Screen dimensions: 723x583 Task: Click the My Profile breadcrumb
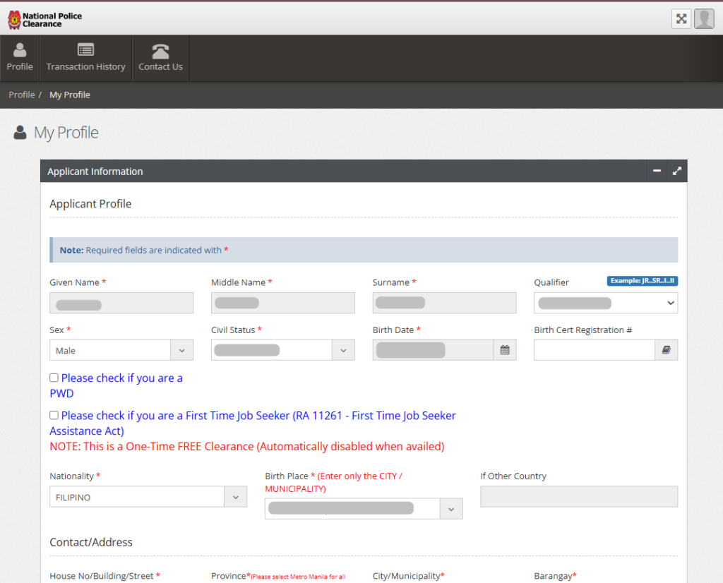coord(70,95)
